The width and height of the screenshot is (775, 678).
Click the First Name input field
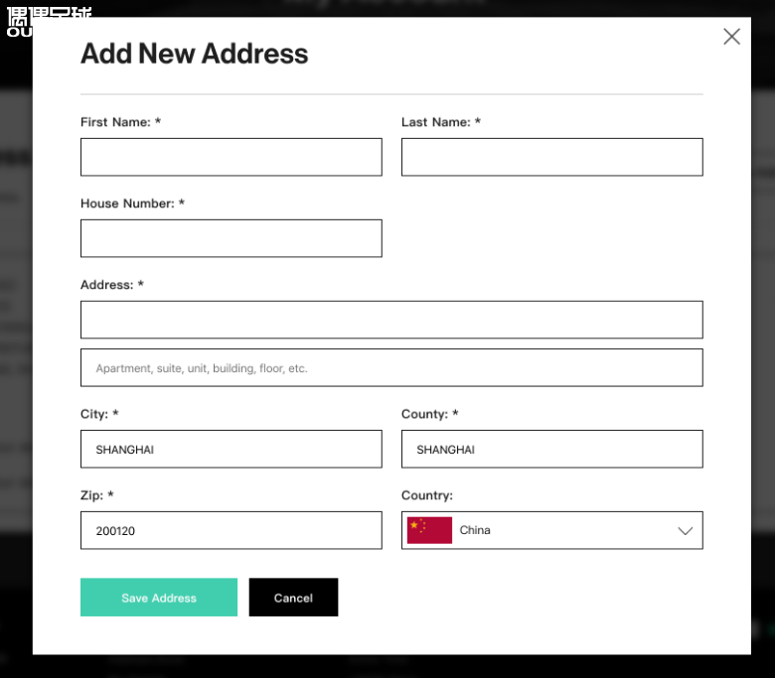click(x=231, y=157)
